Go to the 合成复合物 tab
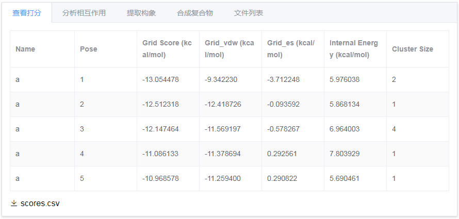The image size is (459, 219). coord(194,13)
